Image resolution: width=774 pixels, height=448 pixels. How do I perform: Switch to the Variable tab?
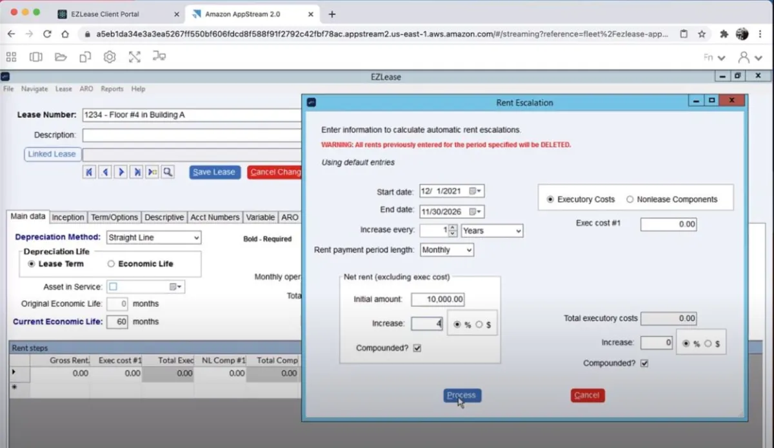[261, 218]
